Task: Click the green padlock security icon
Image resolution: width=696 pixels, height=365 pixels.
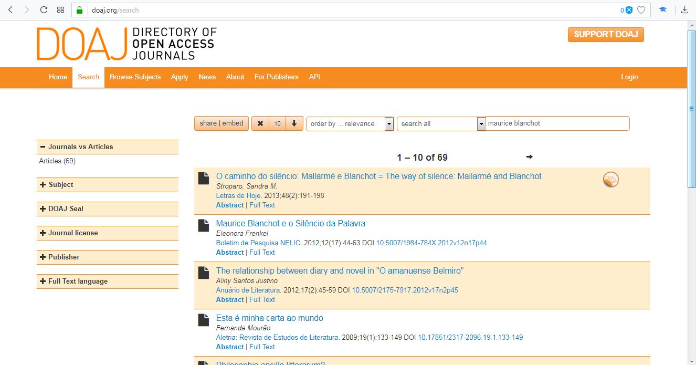Action: tap(80, 10)
